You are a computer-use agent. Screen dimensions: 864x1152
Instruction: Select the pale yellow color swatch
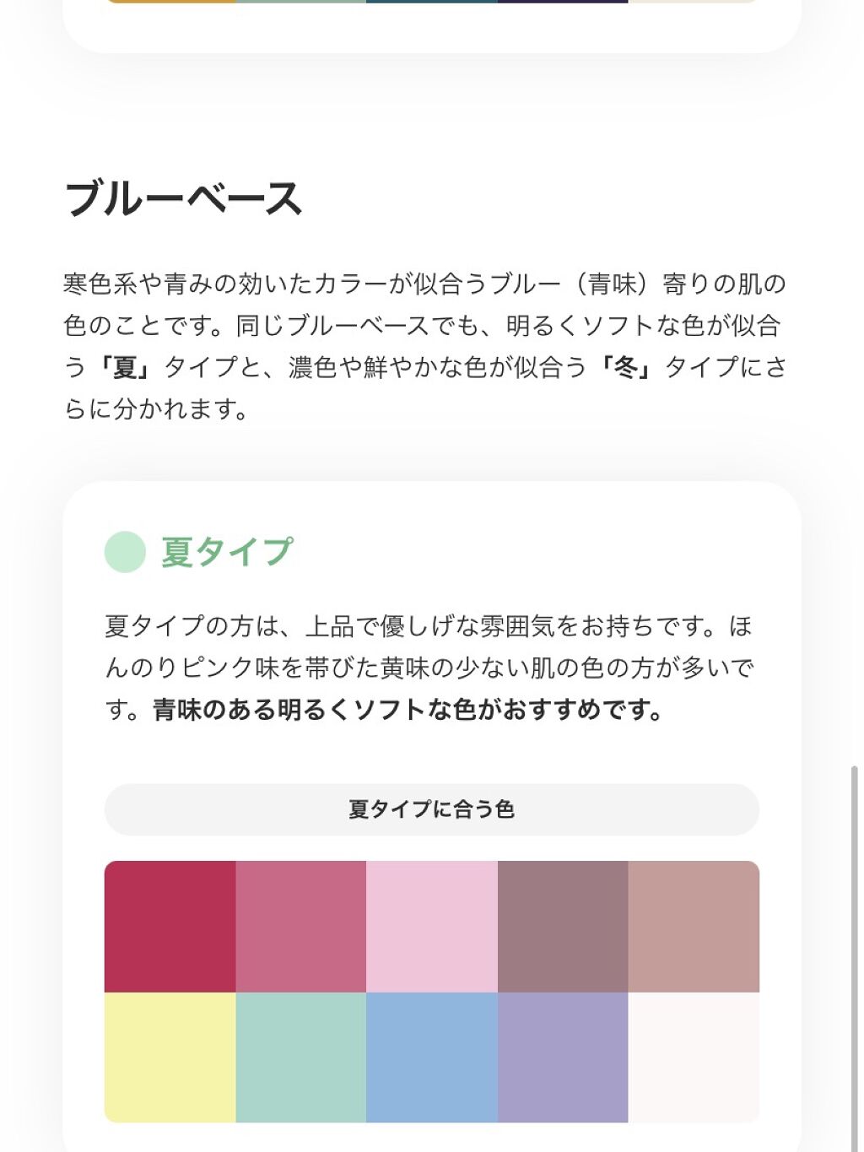[x=170, y=1057]
